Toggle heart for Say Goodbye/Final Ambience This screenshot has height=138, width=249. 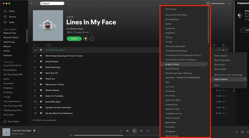pyautogui.click(x=41, y=113)
